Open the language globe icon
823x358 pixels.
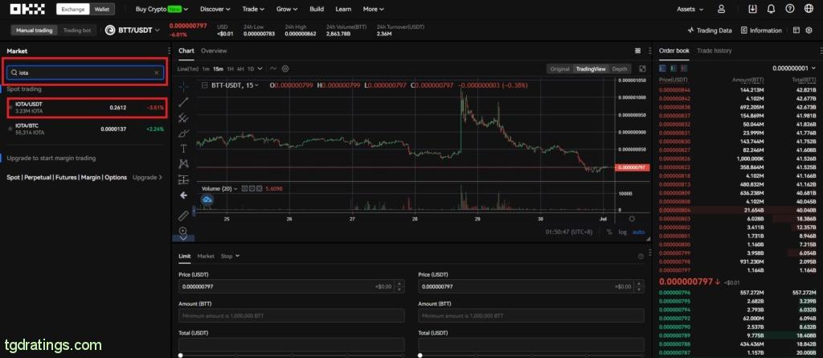click(x=808, y=9)
